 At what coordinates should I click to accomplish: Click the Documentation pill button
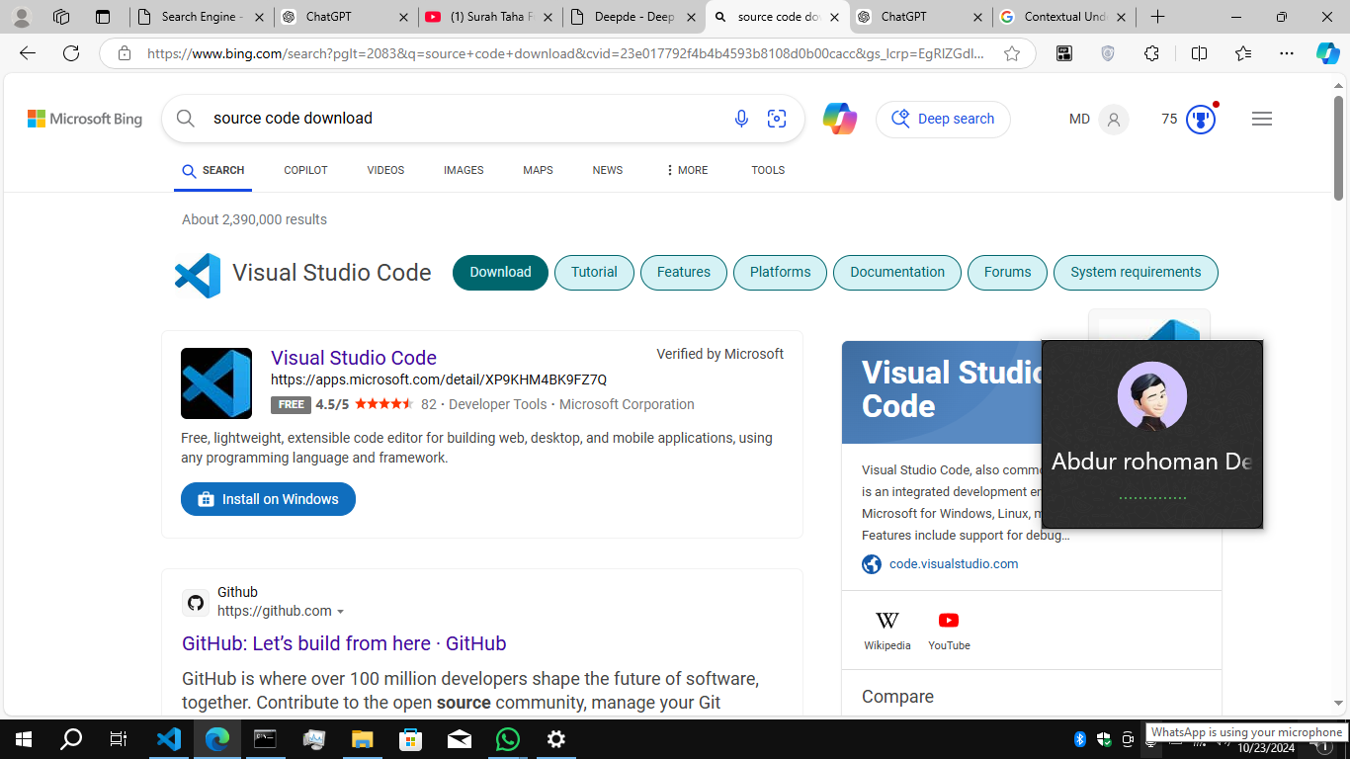coord(897,272)
